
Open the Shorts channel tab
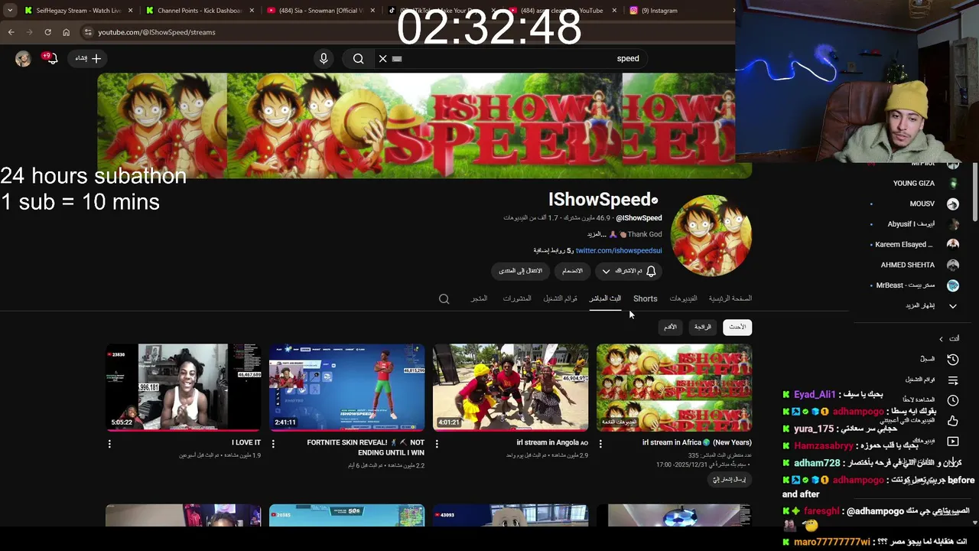coord(645,298)
